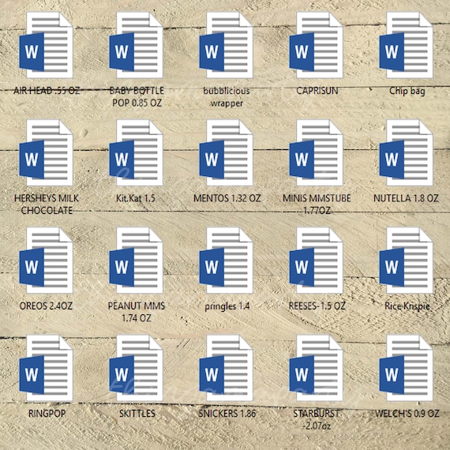The image size is (450, 450).
Task: Click the 'WELCH'S 0.9 OZ' file name
Action: click(407, 414)
